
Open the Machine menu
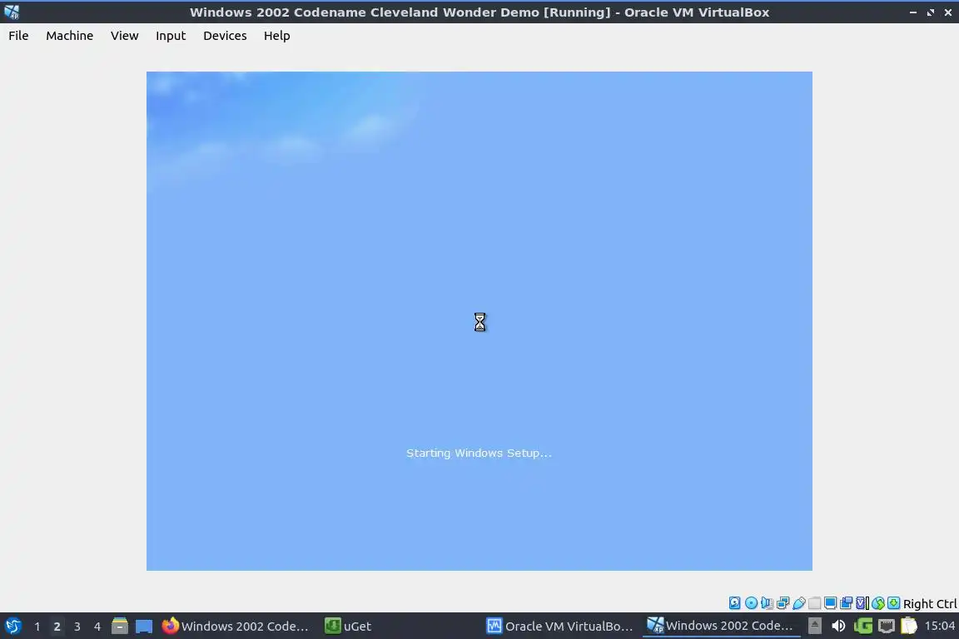[x=70, y=36]
